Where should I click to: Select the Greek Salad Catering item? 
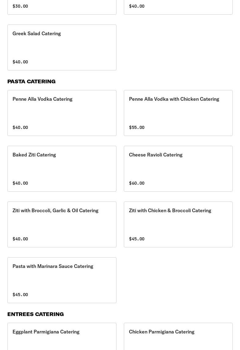pos(62,47)
